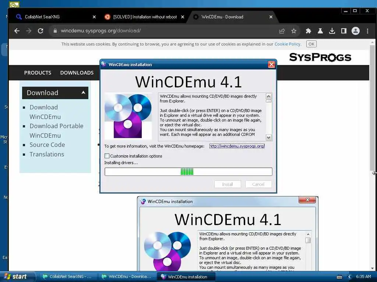Click the installation progress bar
The height and width of the screenshot is (282, 377).
click(x=188, y=172)
